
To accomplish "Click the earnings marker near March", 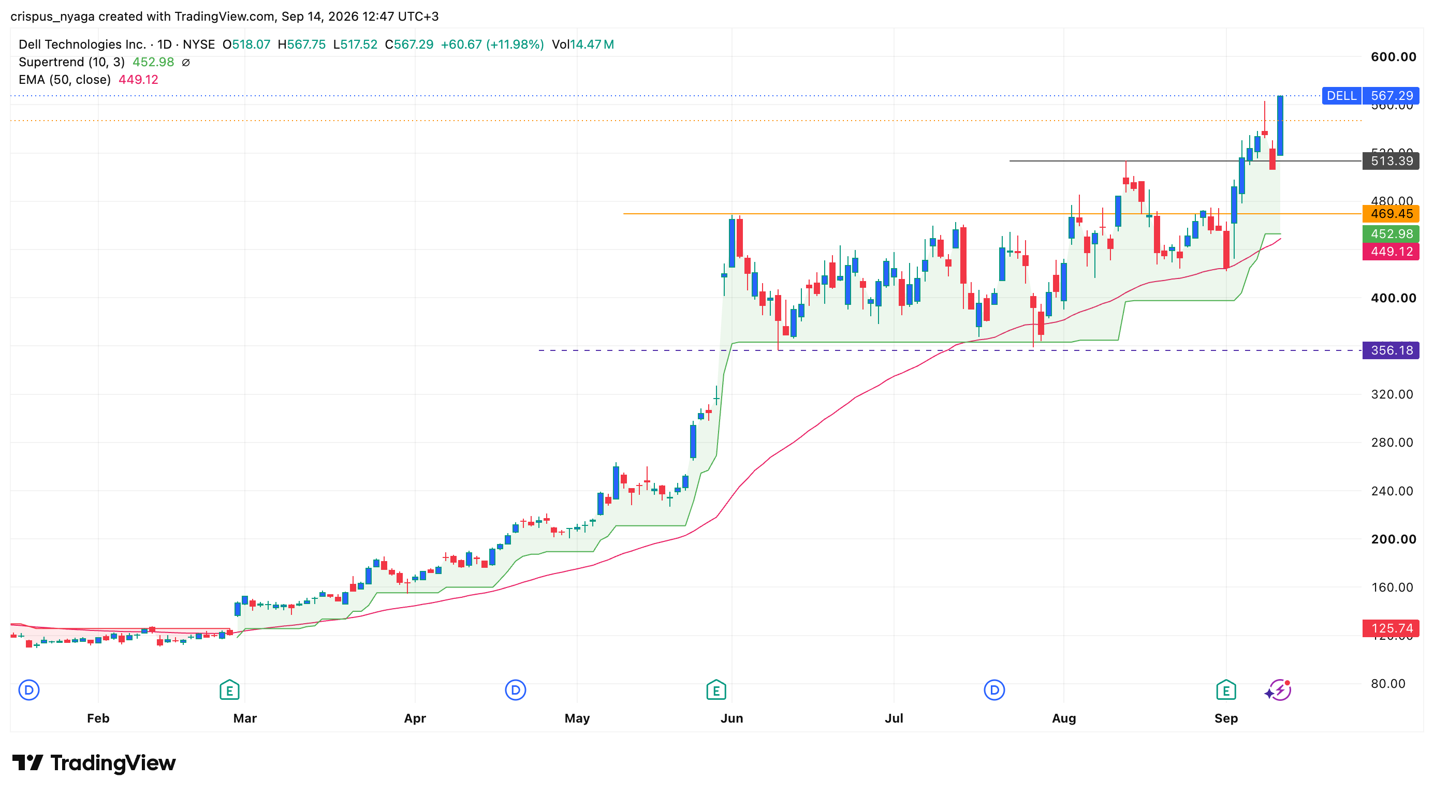I will pyautogui.click(x=229, y=690).
